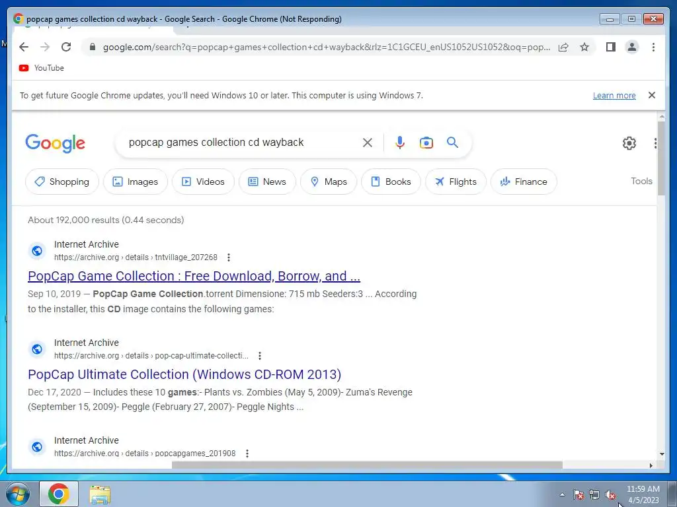This screenshot has height=507, width=677.
Task: Click the horizontal scrollbar thumb
Action: [367, 465]
